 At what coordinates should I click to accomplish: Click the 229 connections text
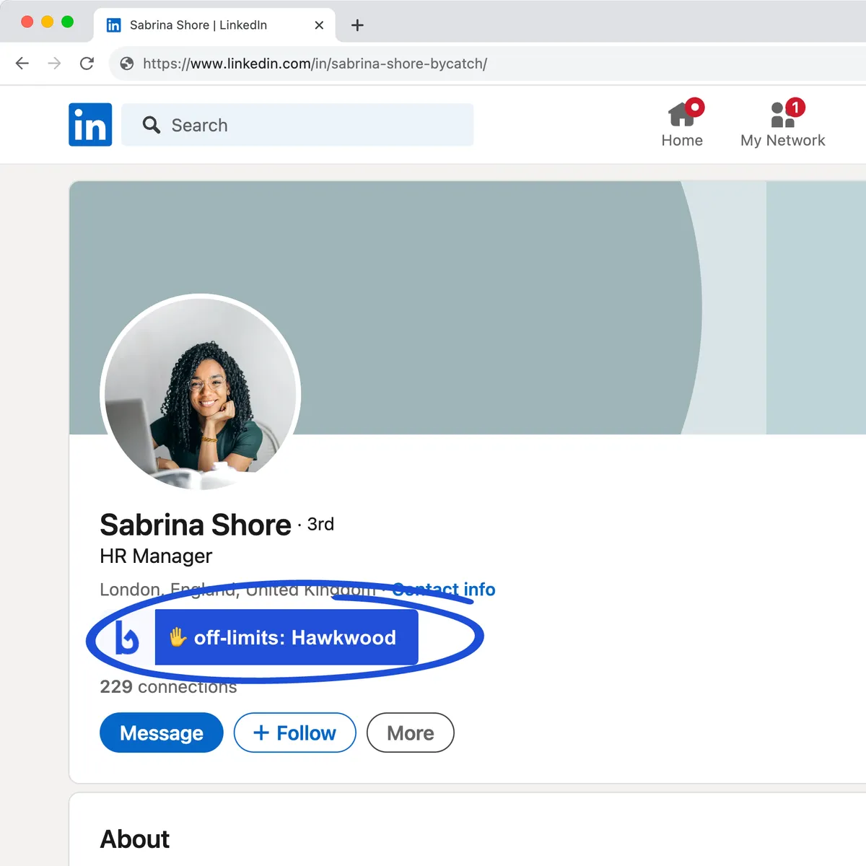coord(168,686)
